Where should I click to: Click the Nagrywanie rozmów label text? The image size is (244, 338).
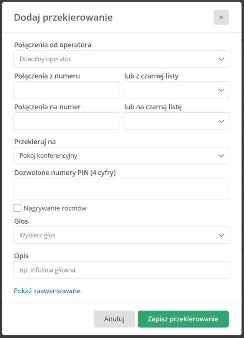[55, 208]
